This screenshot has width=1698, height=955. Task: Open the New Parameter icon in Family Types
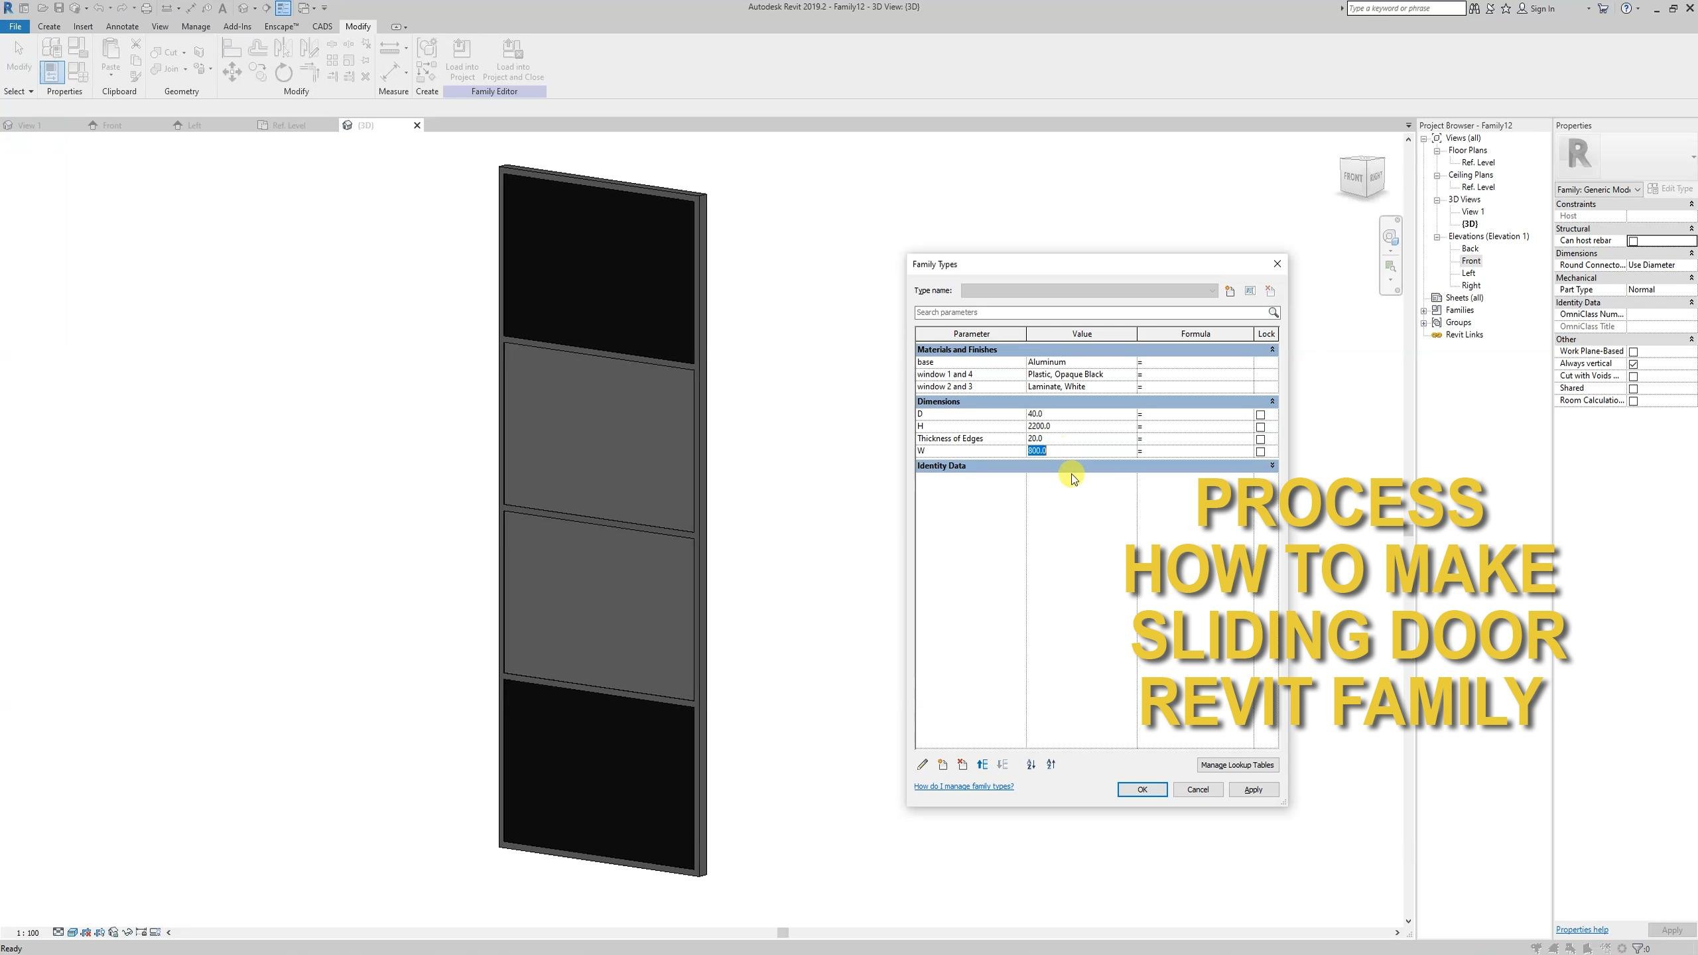click(942, 765)
